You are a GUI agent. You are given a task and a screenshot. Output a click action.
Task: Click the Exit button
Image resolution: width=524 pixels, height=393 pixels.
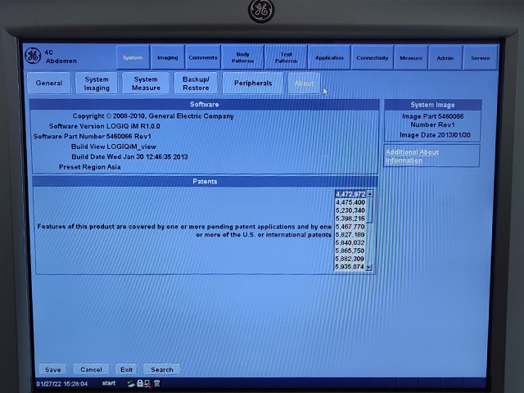[x=126, y=369]
